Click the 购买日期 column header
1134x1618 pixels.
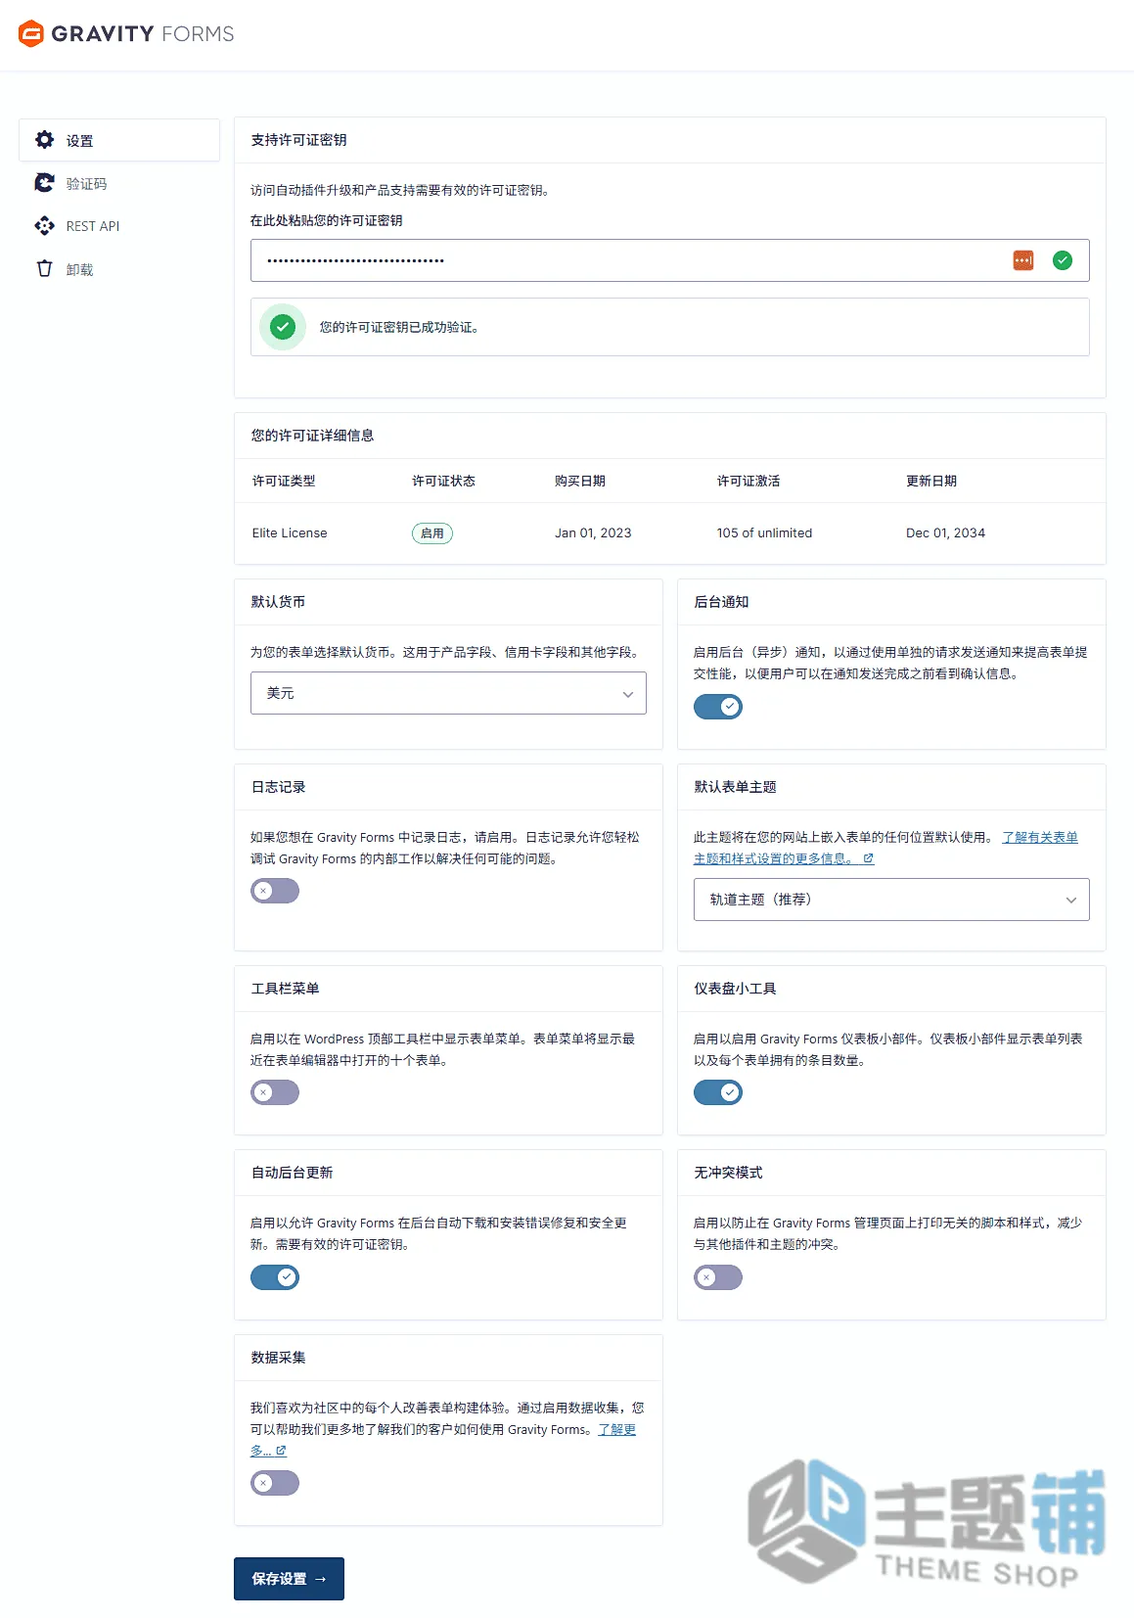(580, 481)
